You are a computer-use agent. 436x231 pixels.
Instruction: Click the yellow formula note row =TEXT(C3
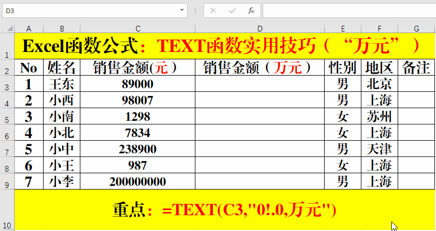point(225,210)
